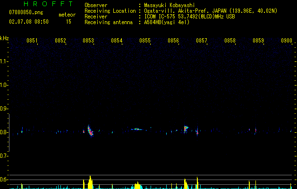Click the 0854 time marker
The image size is (297, 189).
pyautogui.click(x=117, y=41)
